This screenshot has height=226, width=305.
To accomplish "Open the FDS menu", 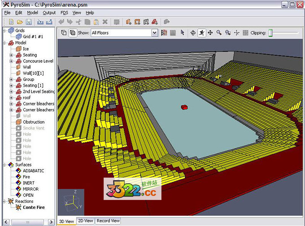I will tap(64, 13).
